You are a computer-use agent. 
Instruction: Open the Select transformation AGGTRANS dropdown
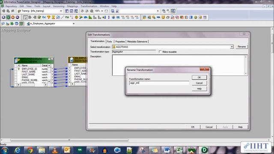coord(232,47)
